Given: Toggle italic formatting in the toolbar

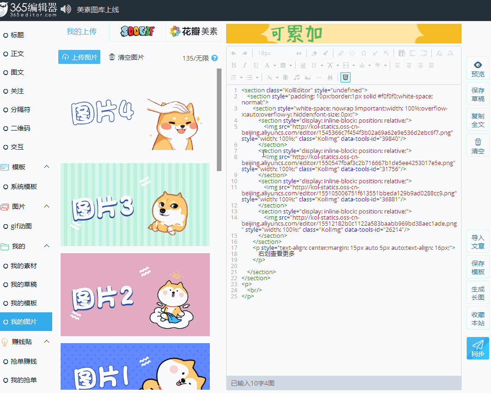Looking at the screenshot, I should [245, 65].
